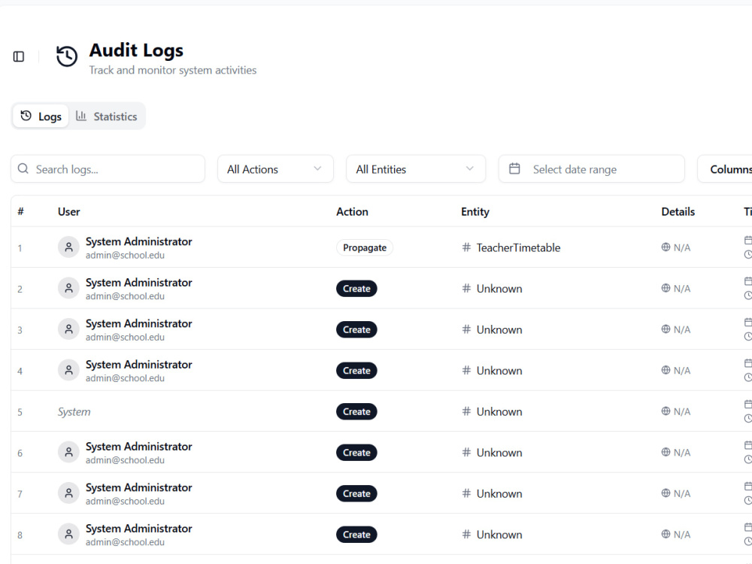Click the globe icon in row 3 Details
The image size is (752, 564).
click(666, 329)
